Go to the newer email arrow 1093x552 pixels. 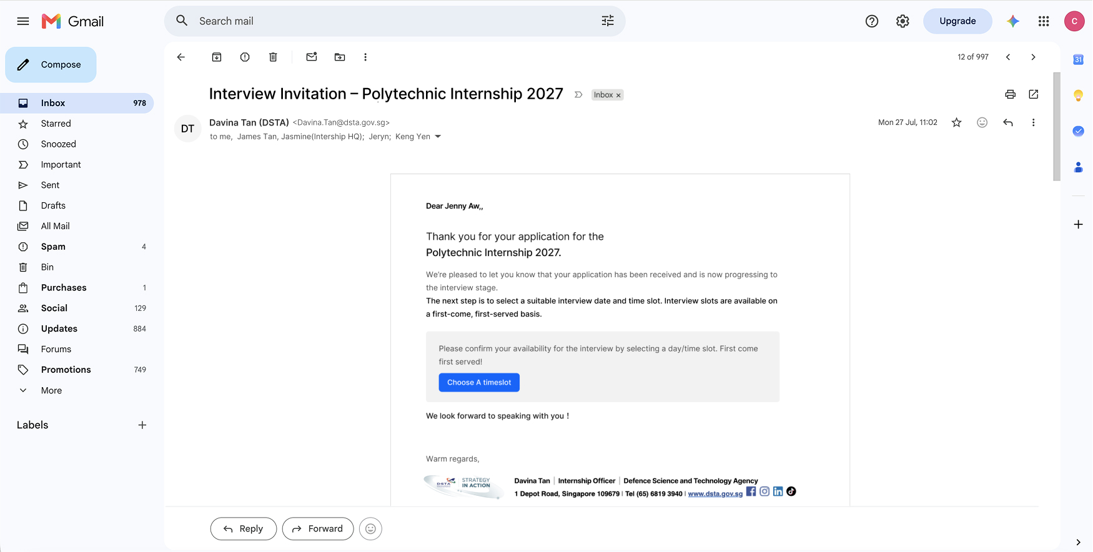tap(1008, 57)
